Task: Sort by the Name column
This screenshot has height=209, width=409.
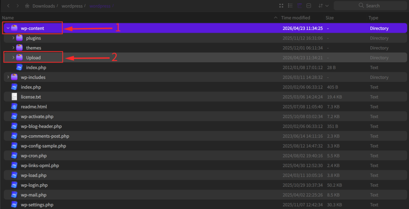Action: 8,18
